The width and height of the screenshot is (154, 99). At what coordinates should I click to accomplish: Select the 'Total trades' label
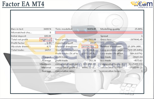(18, 50)
